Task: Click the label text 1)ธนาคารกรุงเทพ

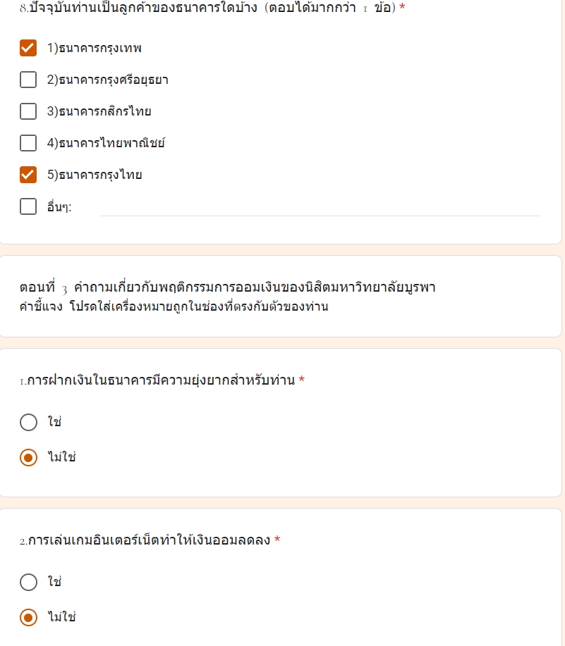Action: point(94,48)
